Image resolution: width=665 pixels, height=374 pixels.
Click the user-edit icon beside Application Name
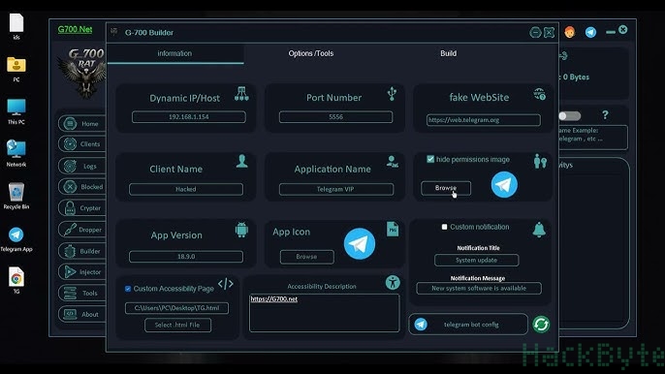393,162
